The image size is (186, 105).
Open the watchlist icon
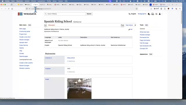pyautogui.click(x=156, y=14)
